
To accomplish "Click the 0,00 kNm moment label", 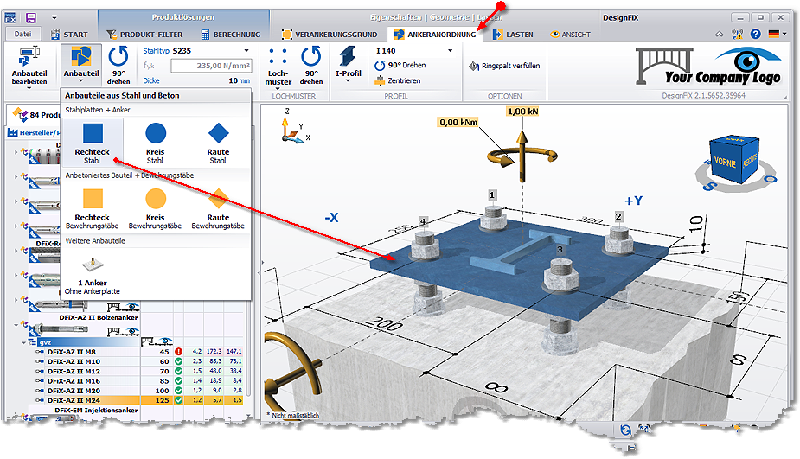I will pyautogui.click(x=458, y=122).
